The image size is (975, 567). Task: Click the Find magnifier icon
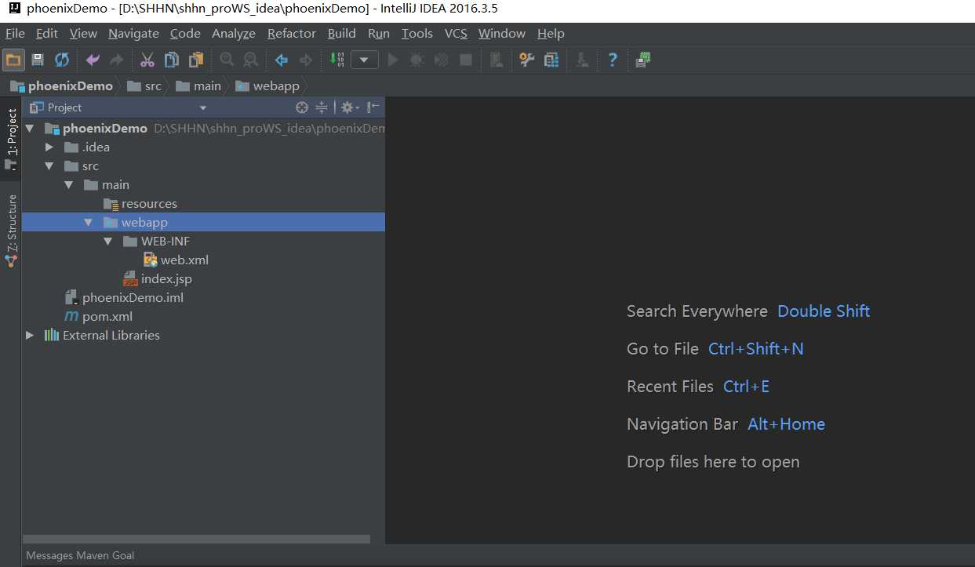coord(227,60)
